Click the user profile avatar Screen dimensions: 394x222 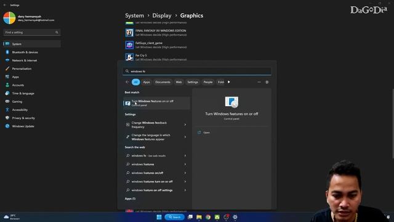pyautogui.click(x=9, y=18)
